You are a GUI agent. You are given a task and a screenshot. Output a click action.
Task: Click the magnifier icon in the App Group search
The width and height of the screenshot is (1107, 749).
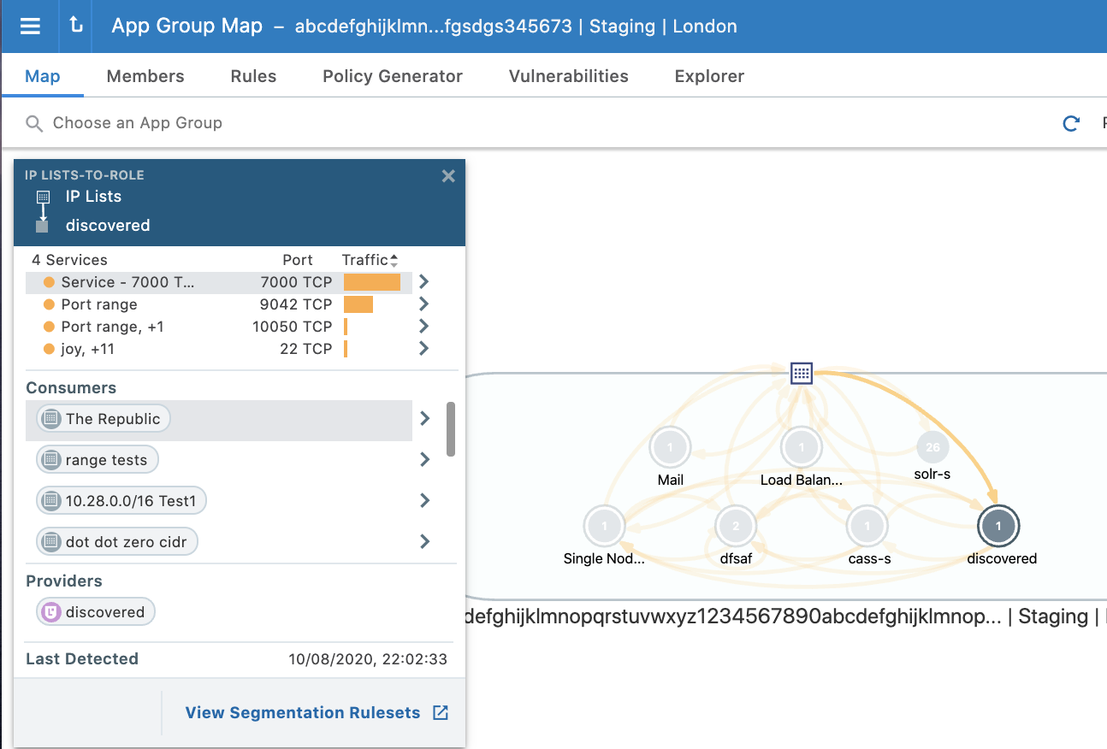[x=33, y=123]
